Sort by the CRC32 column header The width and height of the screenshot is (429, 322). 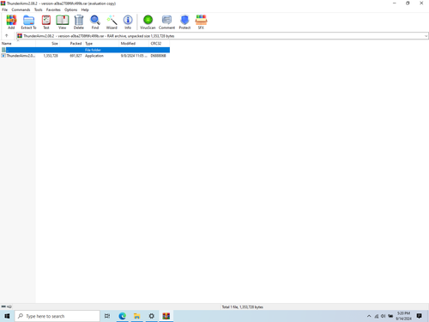pos(160,44)
